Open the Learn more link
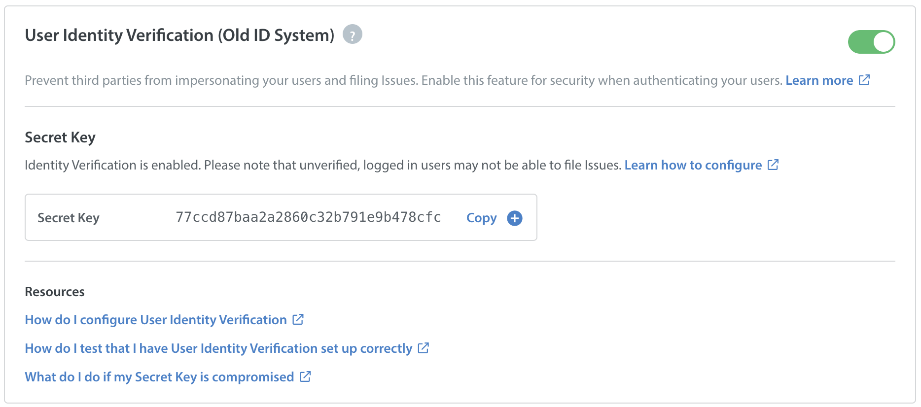 tap(819, 80)
